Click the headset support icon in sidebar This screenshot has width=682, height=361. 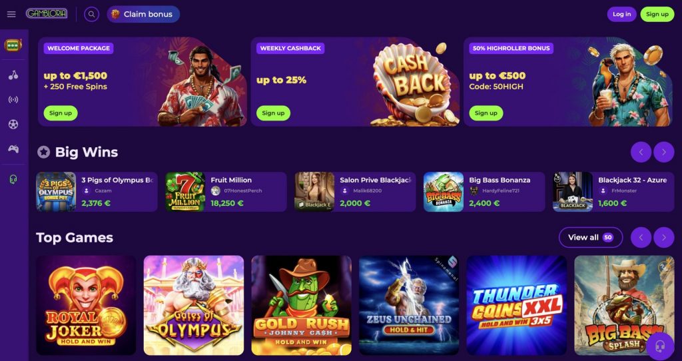(x=13, y=179)
